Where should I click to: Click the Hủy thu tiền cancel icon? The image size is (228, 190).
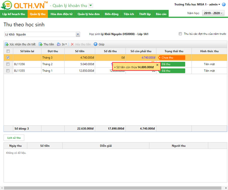tap(72, 44)
